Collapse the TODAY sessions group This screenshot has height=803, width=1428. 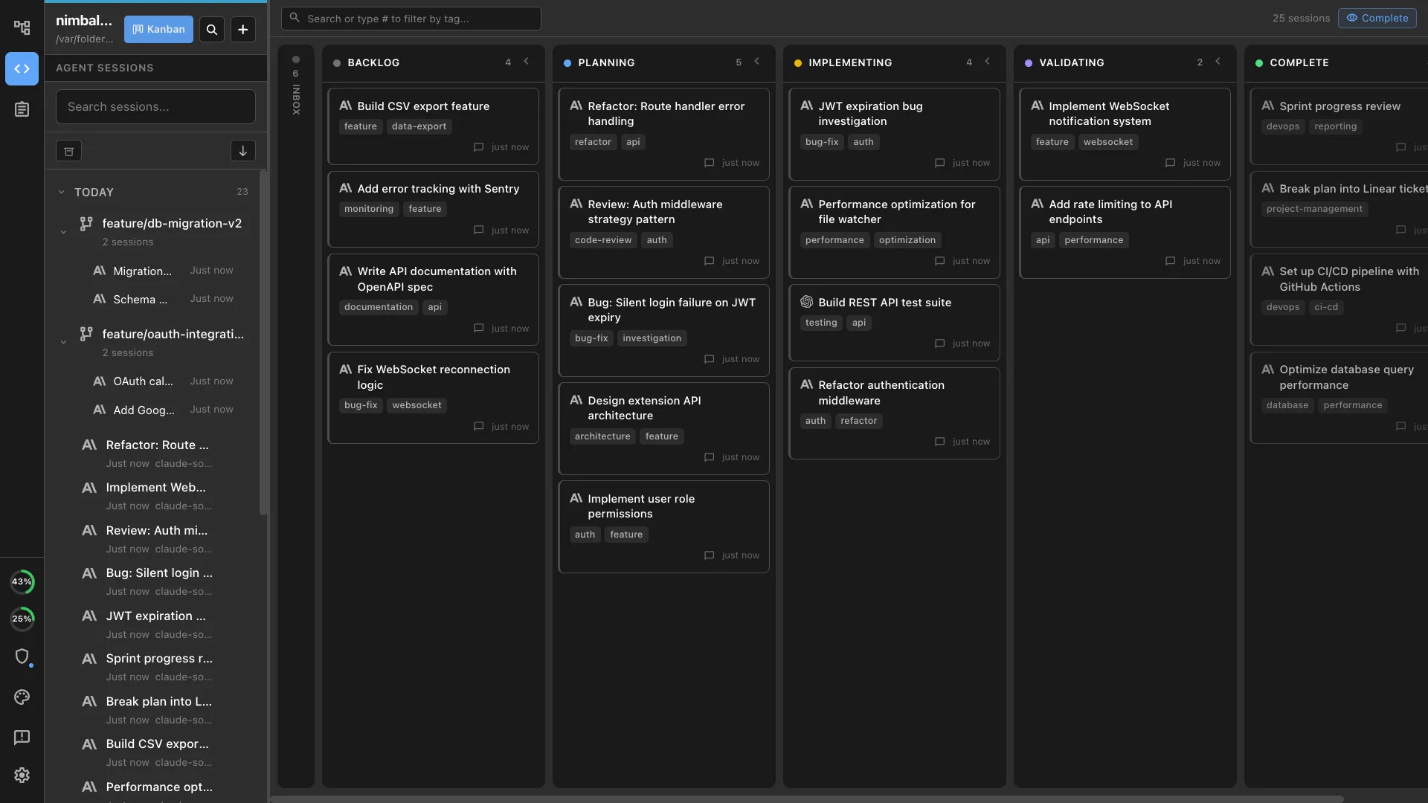[x=61, y=192]
